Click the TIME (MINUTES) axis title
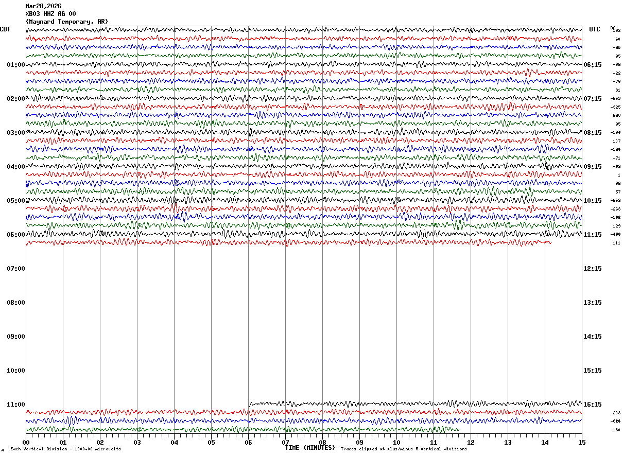This screenshot has width=623, height=456. (310, 448)
